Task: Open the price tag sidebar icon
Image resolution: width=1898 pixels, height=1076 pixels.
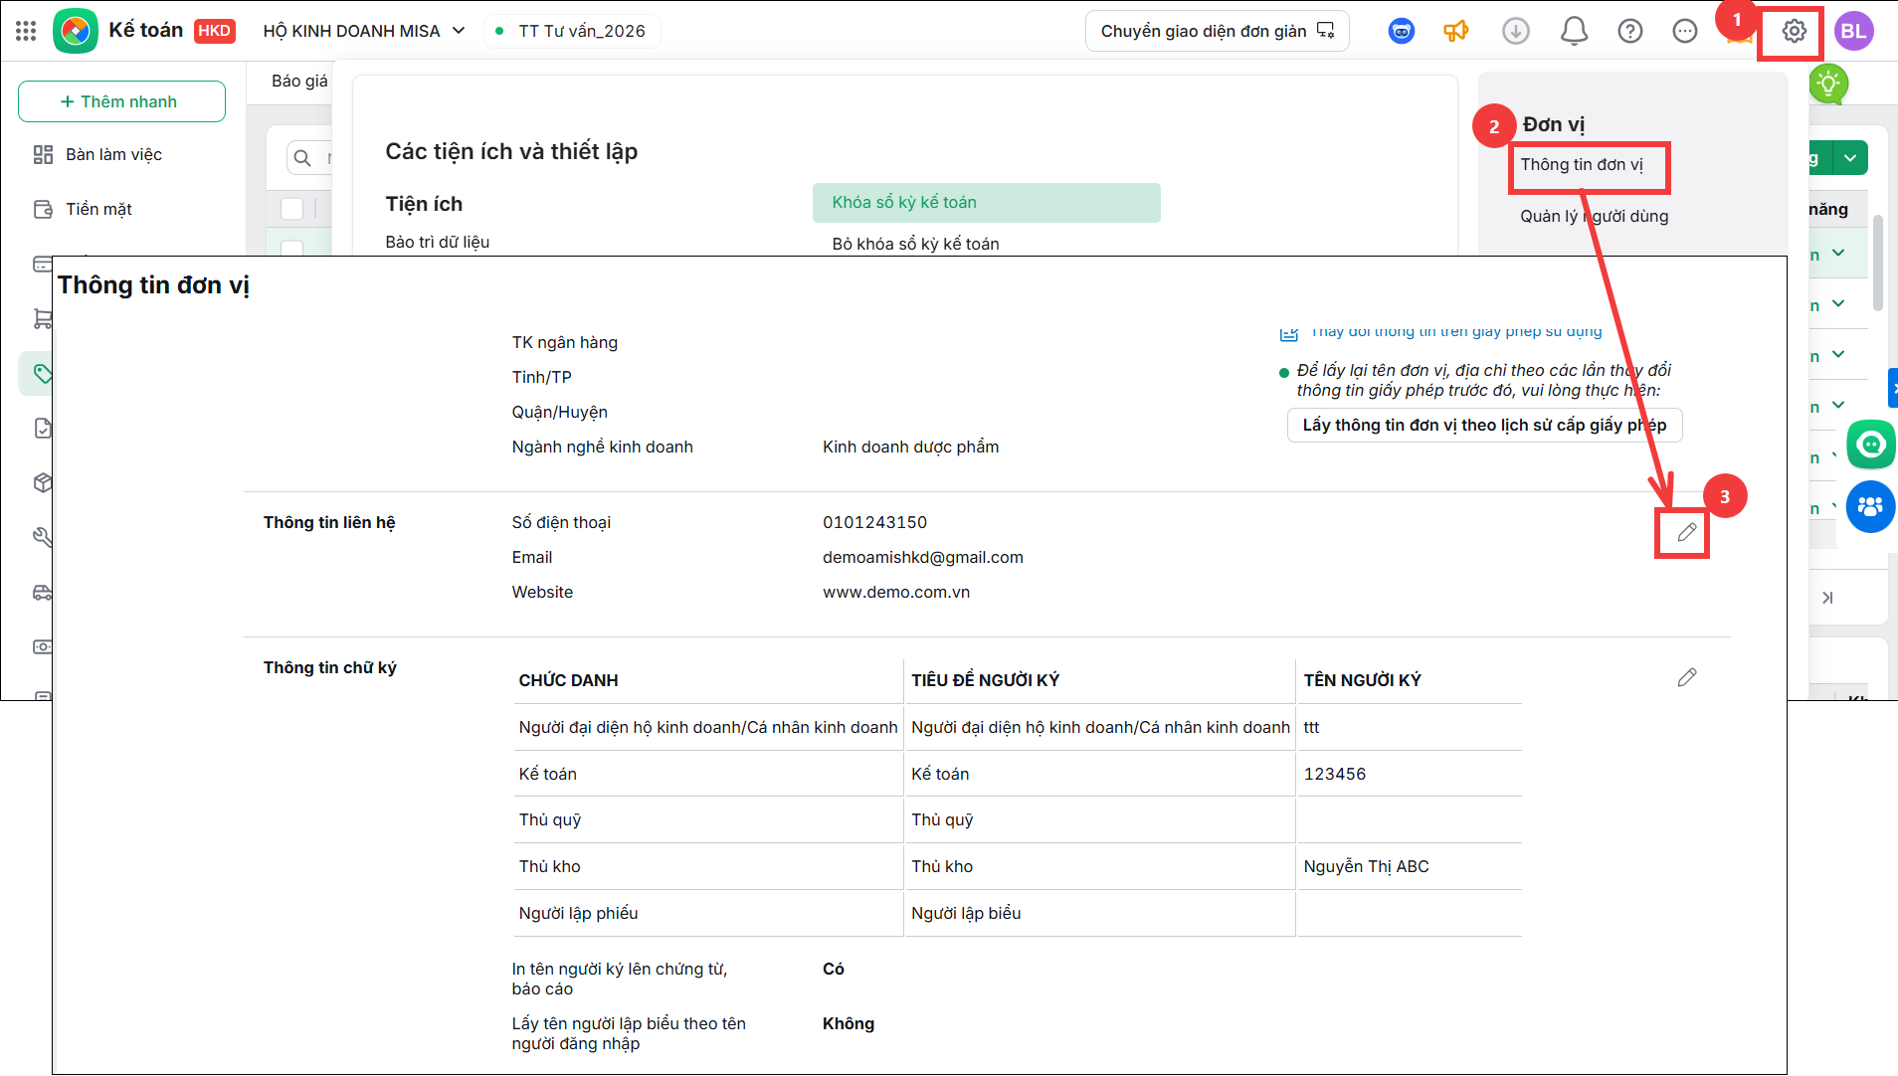Action: [x=42, y=373]
